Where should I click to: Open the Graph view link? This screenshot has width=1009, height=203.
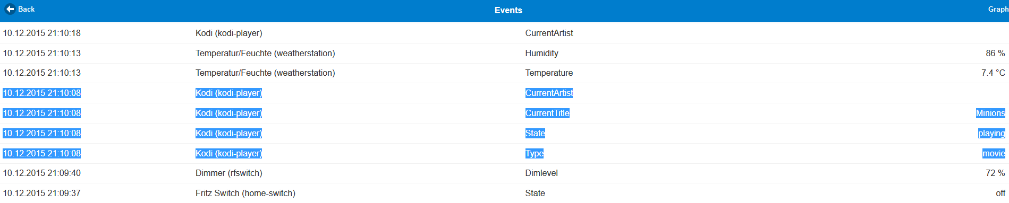tap(998, 9)
